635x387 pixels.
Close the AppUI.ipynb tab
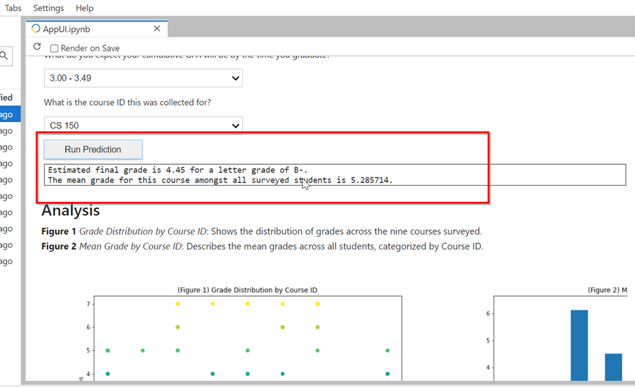[157, 28]
